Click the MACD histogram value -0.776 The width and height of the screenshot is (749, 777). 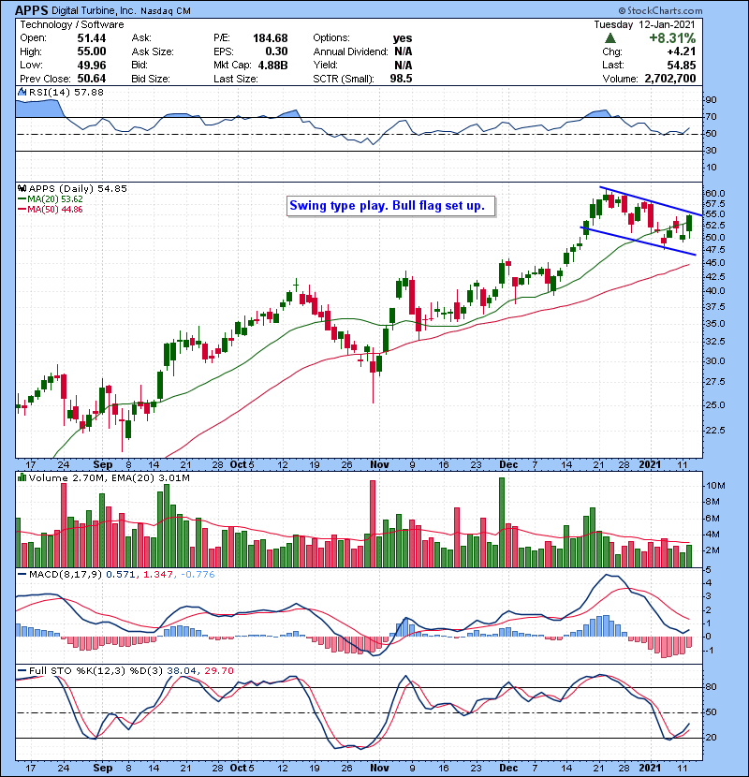click(x=198, y=575)
